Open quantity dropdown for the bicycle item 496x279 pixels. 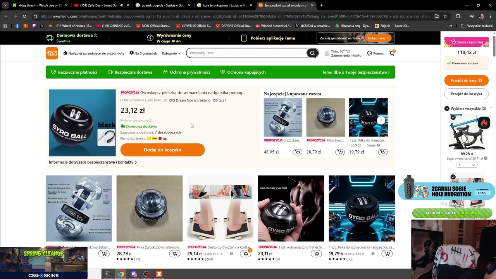coord(467,165)
